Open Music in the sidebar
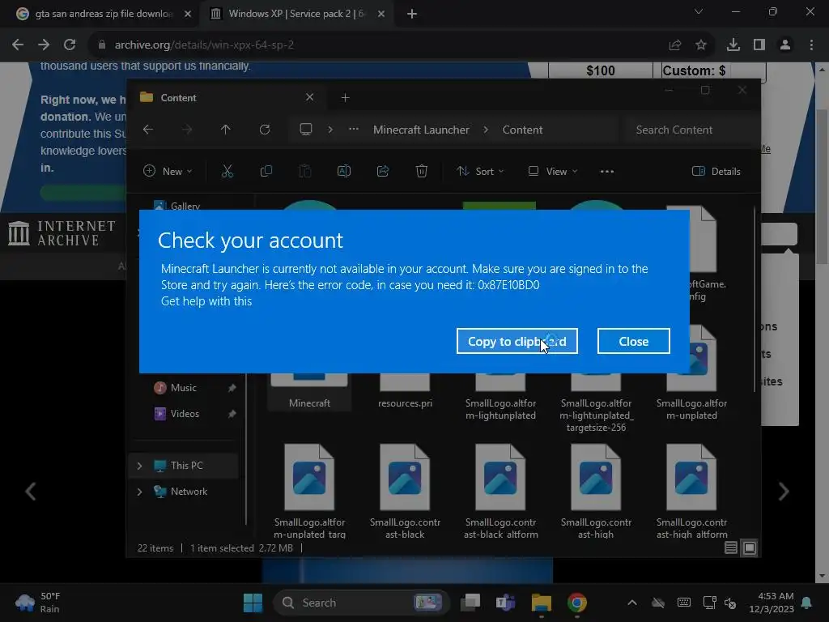The image size is (829, 622). [x=184, y=388]
